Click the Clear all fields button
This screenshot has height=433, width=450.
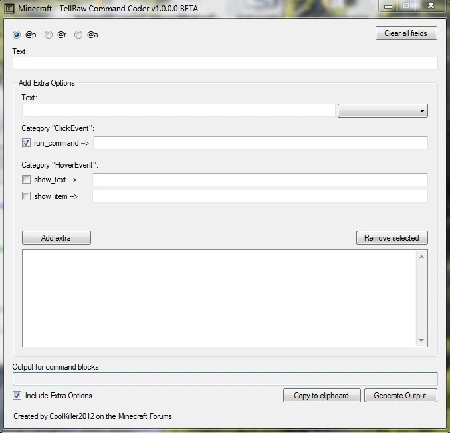point(406,33)
